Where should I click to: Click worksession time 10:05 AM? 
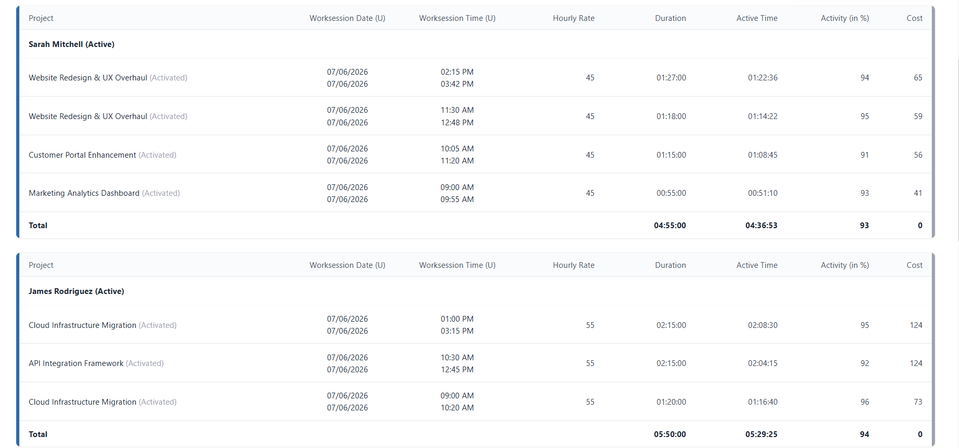(x=457, y=149)
